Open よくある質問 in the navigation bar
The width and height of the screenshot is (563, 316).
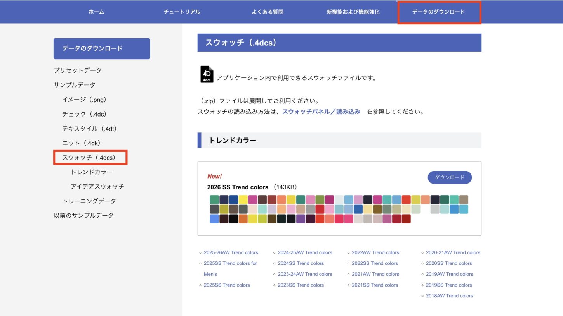pyautogui.click(x=268, y=12)
